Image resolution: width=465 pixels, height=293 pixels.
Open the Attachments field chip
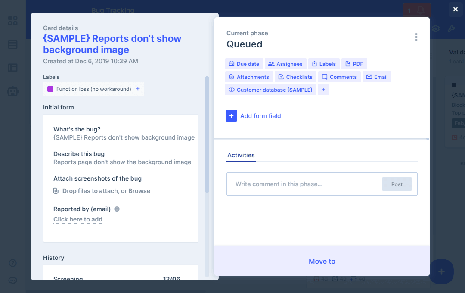coord(249,77)
